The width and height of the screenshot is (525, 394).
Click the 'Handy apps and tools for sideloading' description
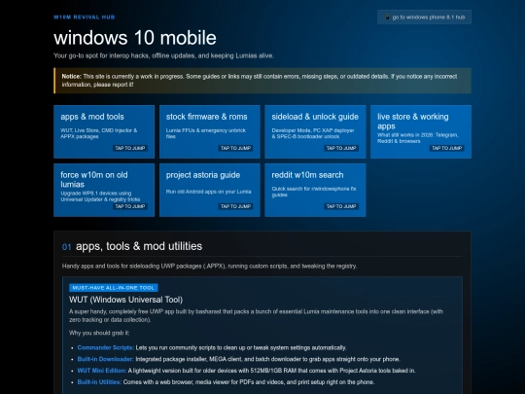click(x=209, y=266)
